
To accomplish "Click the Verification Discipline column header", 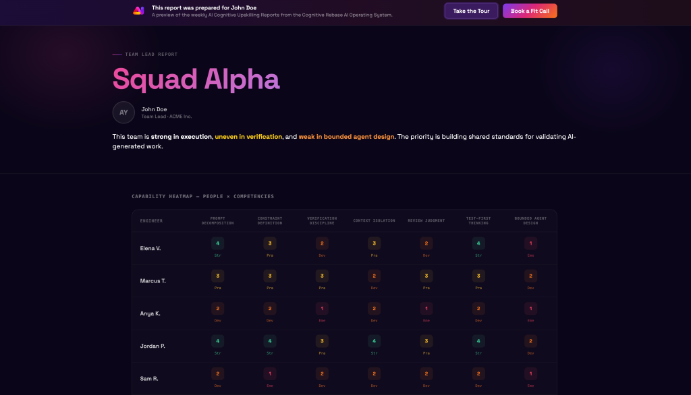I will 322,220.
